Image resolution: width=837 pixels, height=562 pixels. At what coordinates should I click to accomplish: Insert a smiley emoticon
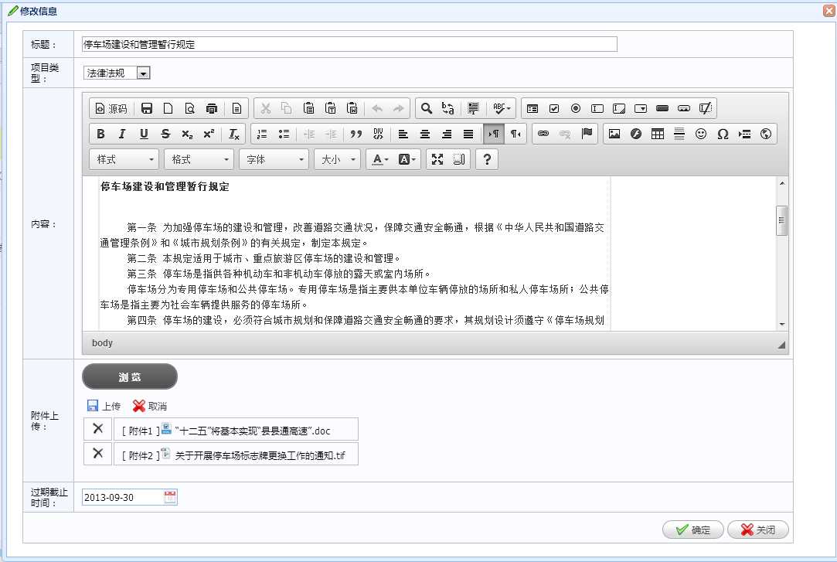click(x=701, y=134)
